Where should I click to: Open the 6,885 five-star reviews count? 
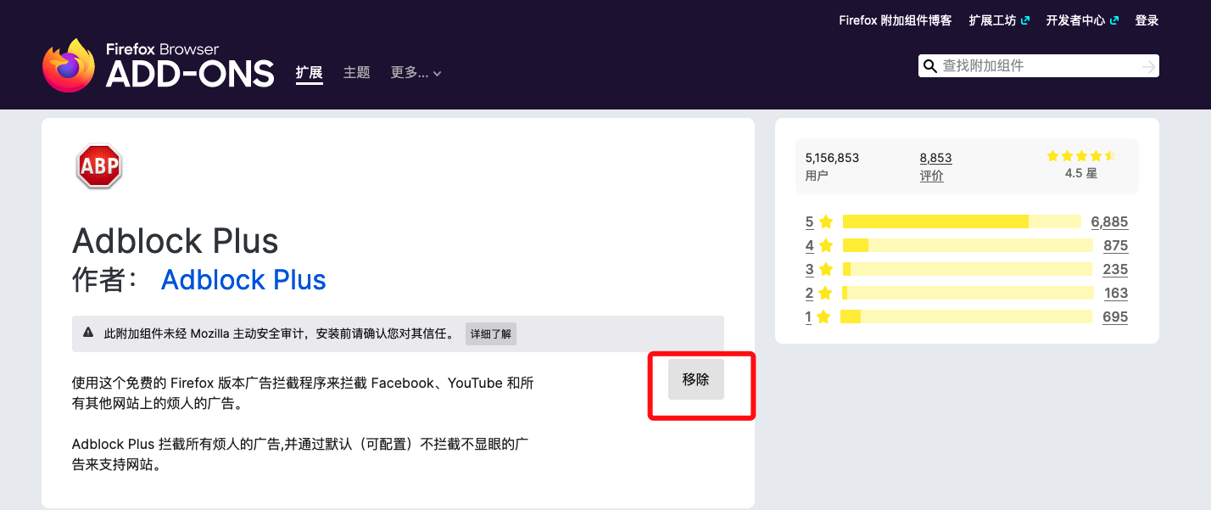point(1109,221)
